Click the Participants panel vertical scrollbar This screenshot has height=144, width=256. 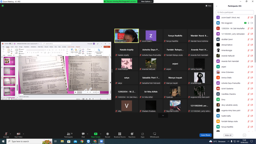point(255,38)
